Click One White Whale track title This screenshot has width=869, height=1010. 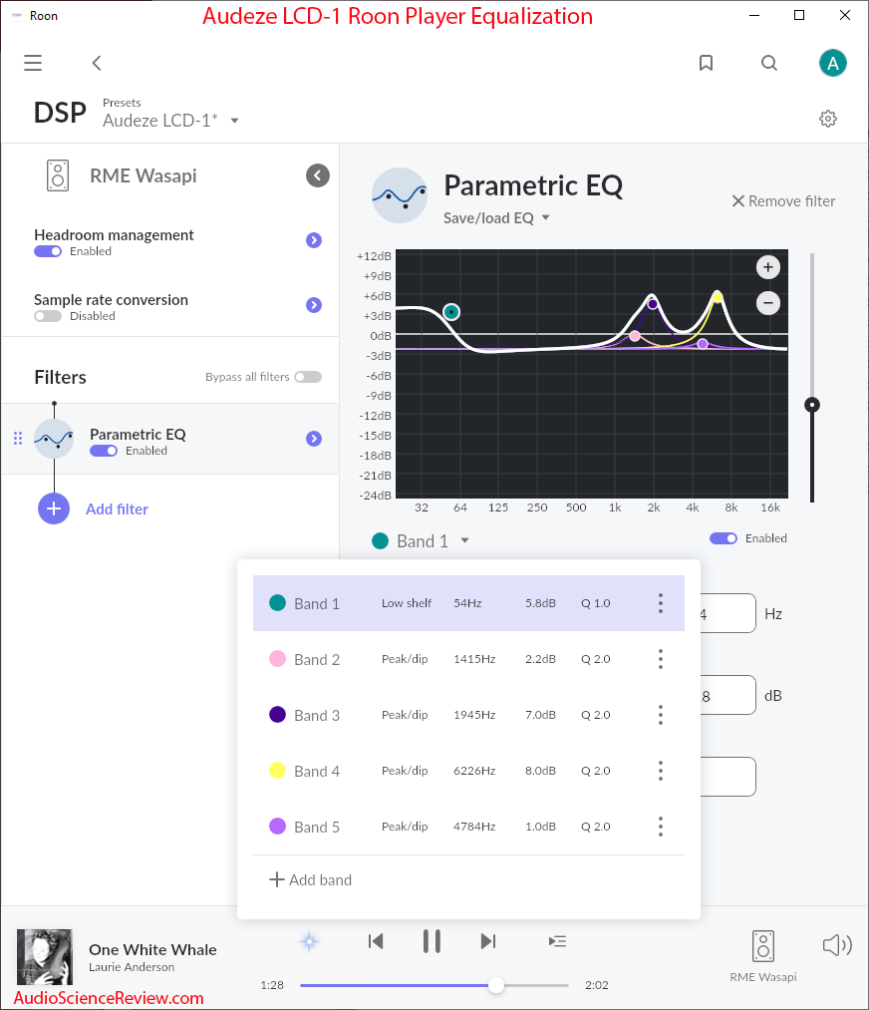[152, 949]
